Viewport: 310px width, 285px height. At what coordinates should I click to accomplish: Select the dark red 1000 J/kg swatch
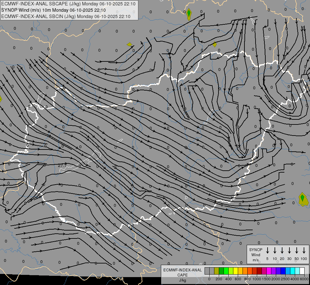pyautogui.click(x=259, y=271)
